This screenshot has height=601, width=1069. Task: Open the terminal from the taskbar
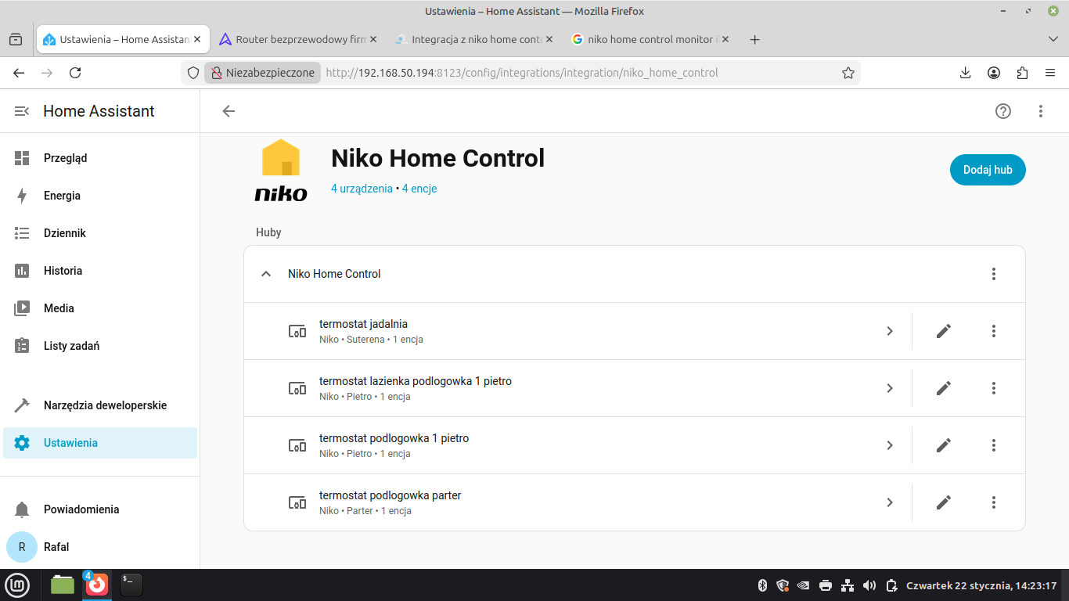[x=131, y=585]
